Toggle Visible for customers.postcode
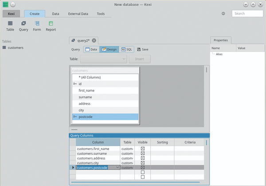266x186 pixels. pyautogui.click(x=143, y=167)
